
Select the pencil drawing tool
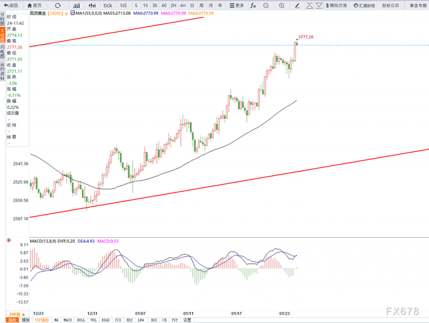[x=297, y=5]
